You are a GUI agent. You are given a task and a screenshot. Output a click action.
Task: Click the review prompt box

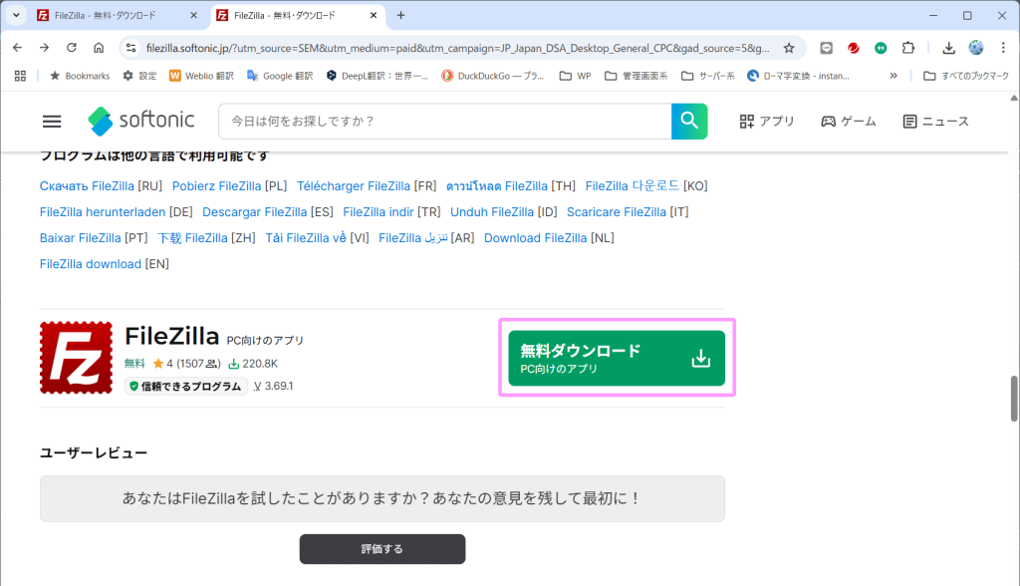coord(382,498)
